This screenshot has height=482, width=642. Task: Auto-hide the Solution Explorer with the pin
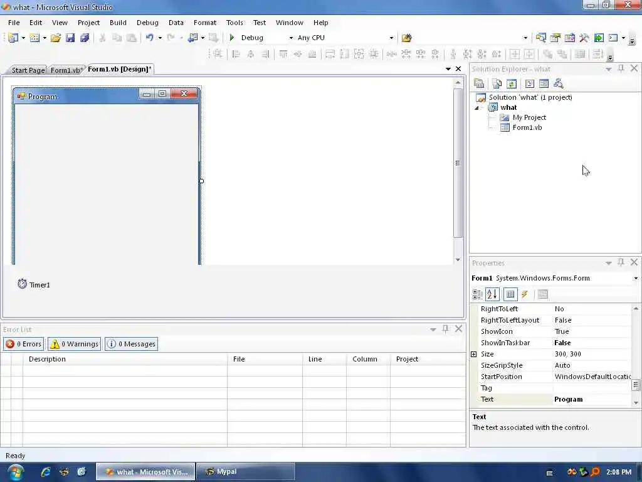[x=621, y=68]
